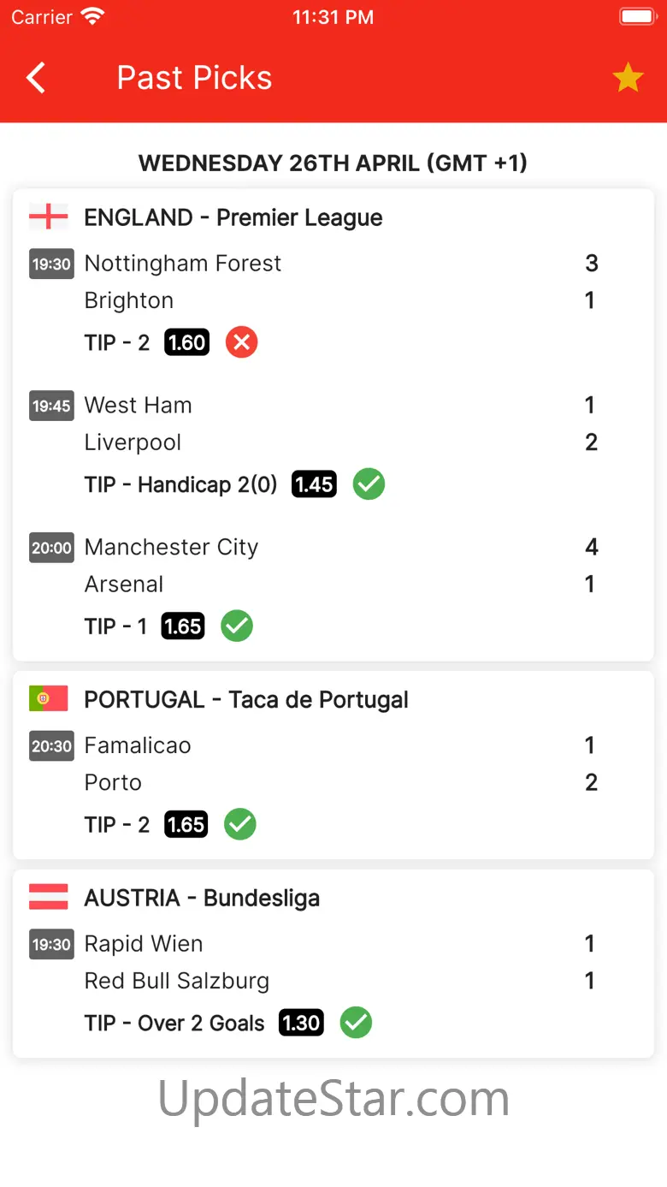667x1187 pixels.
Task: Tap the gold favorites star icon
Action: click(628, 78)
